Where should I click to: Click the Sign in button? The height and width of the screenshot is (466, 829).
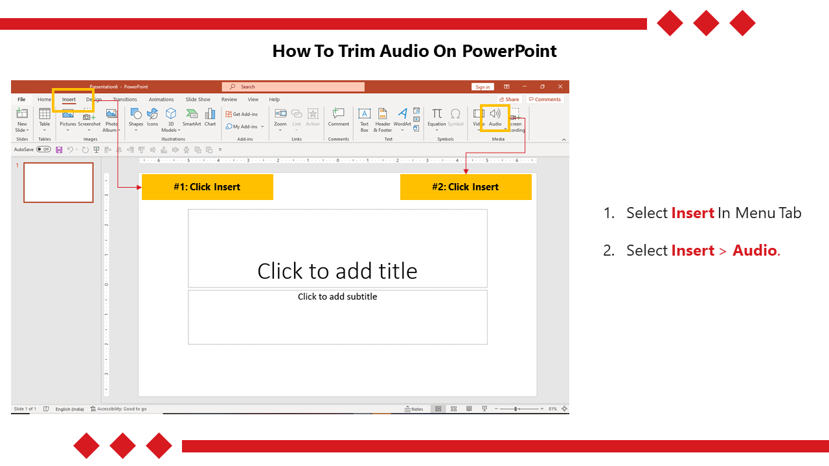483,87
